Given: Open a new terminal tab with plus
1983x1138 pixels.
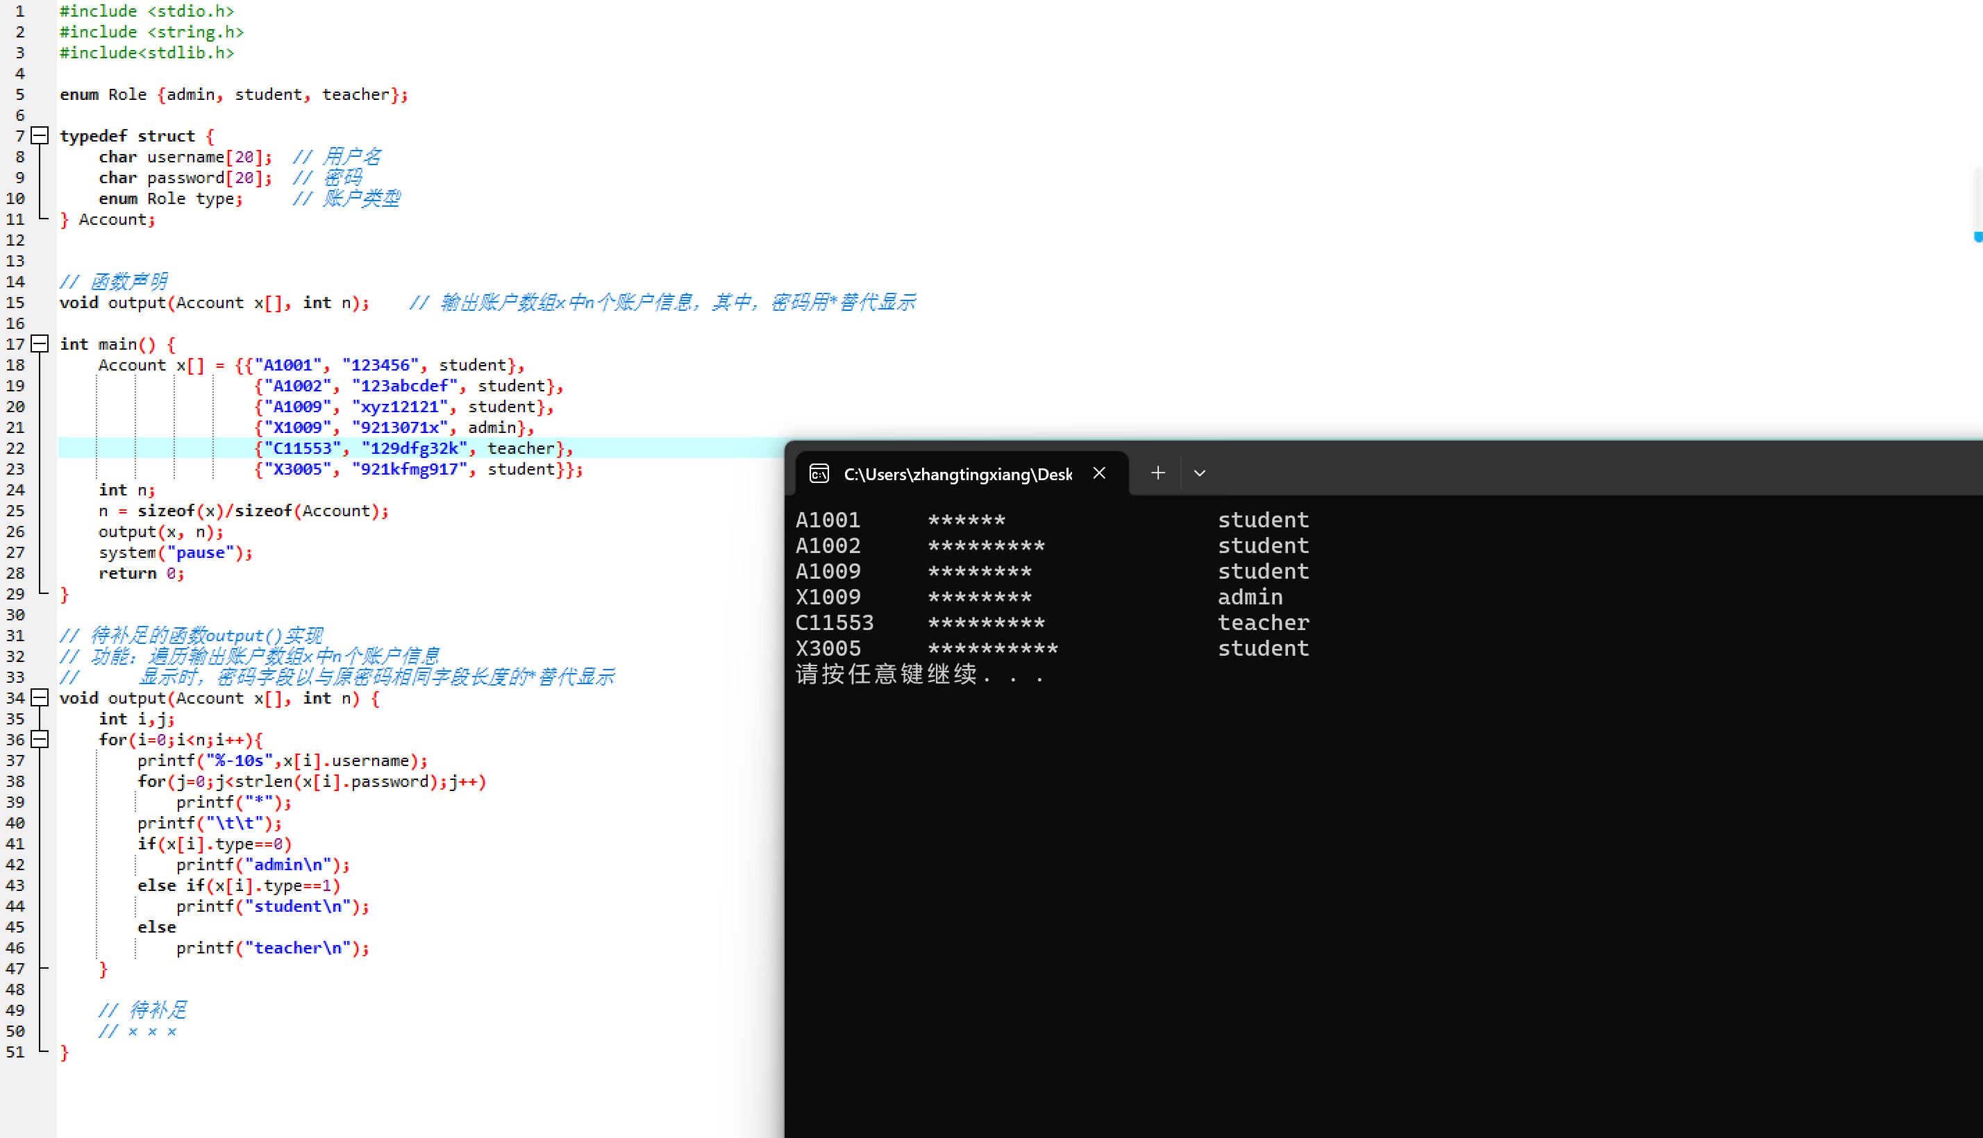Looking at the screenshot, I should (1158, 473).
